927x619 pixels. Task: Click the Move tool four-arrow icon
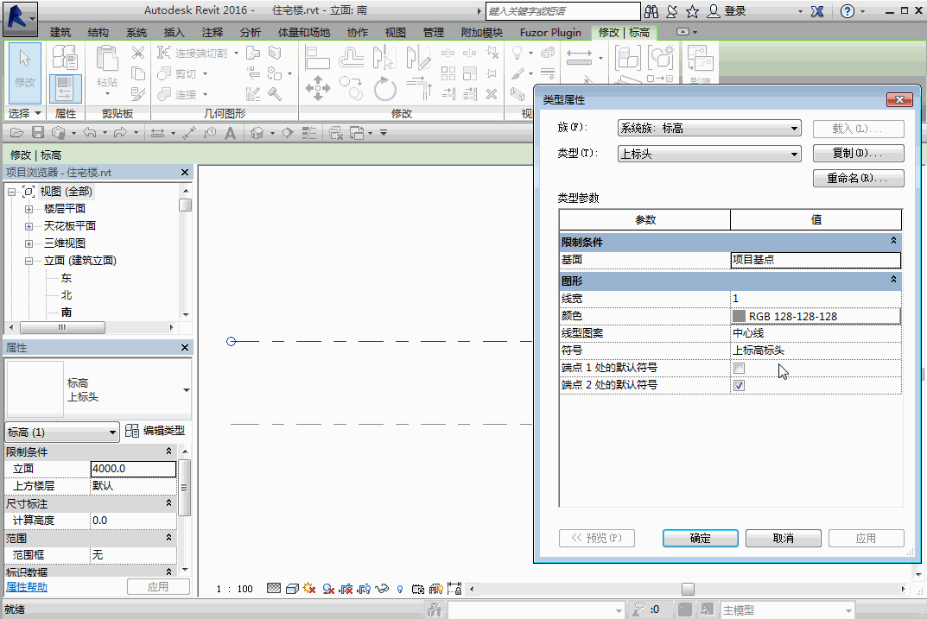pos(317,88)
